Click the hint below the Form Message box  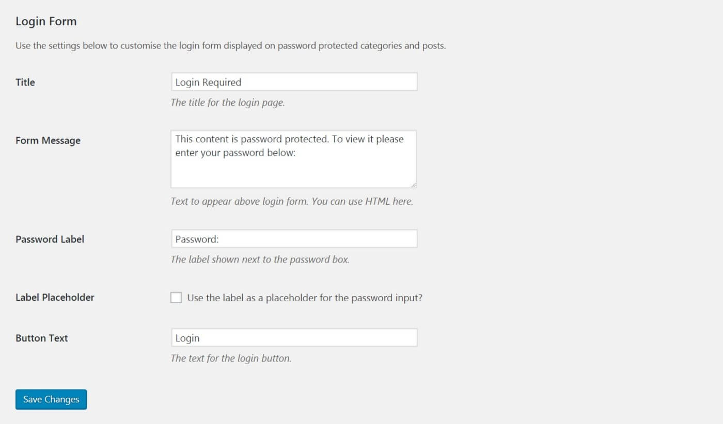(x=291, y=201)
